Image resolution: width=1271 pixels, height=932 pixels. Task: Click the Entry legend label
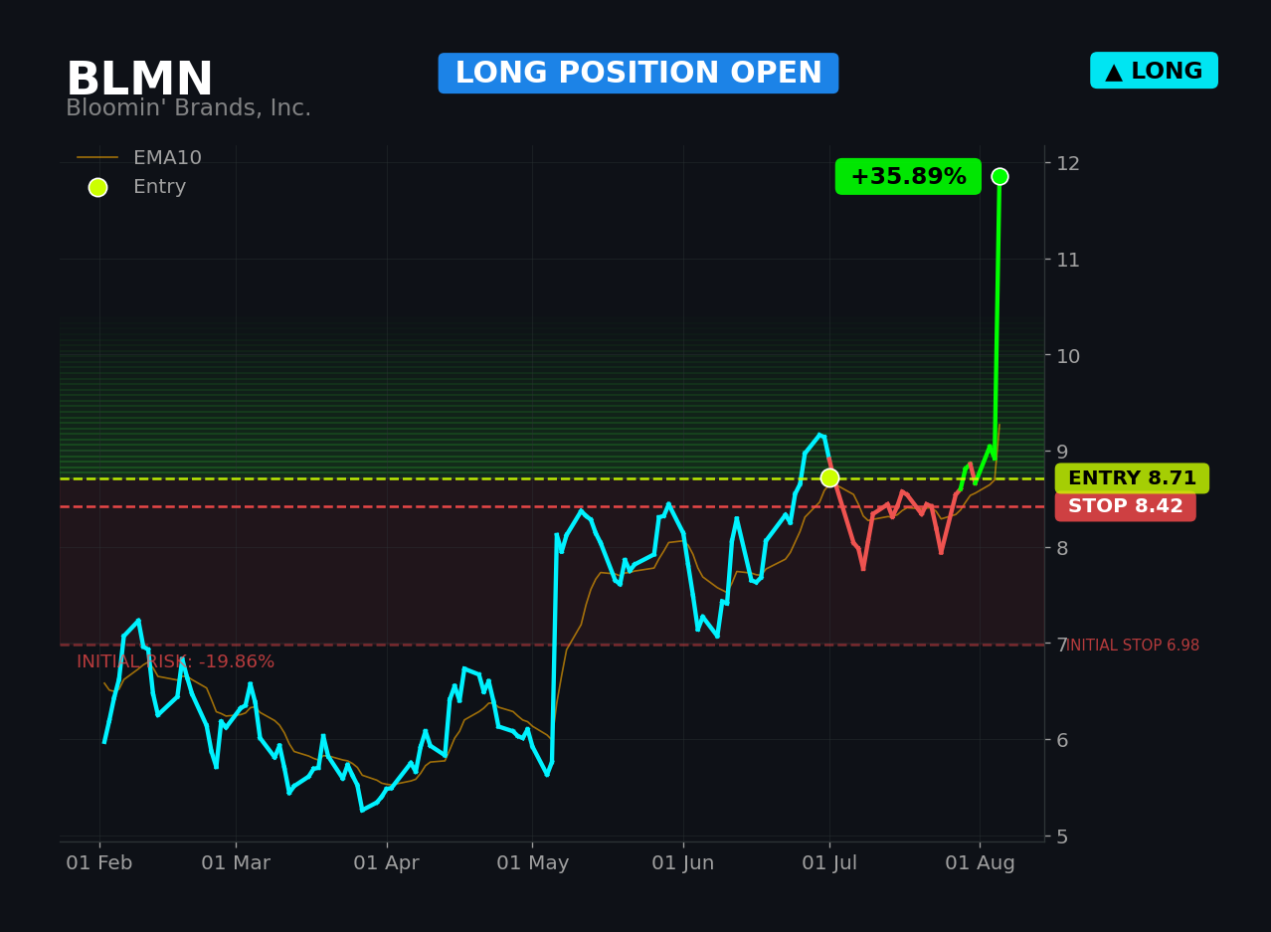(159, 187)
